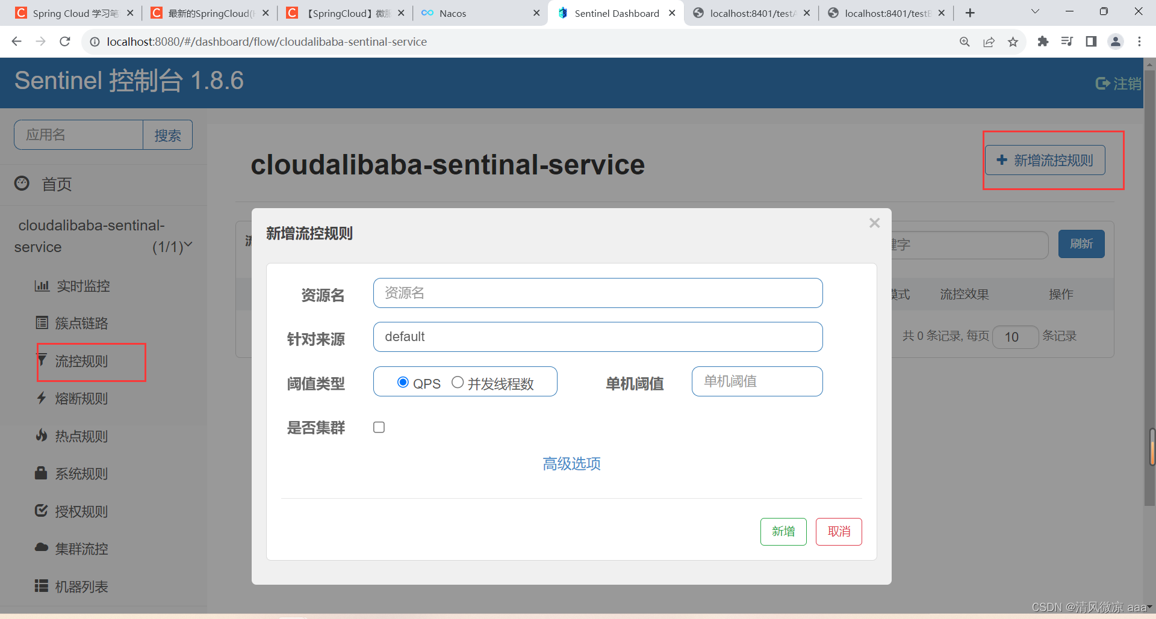Click the 授权规则 check-square icon
This screenshot has height=619, width=1156.
click(41, 511)
